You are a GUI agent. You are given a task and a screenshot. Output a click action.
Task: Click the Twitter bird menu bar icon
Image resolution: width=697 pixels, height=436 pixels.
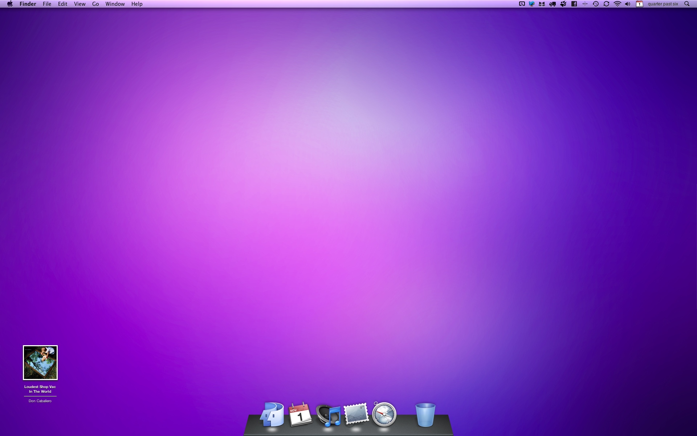(x=531, y=4)
